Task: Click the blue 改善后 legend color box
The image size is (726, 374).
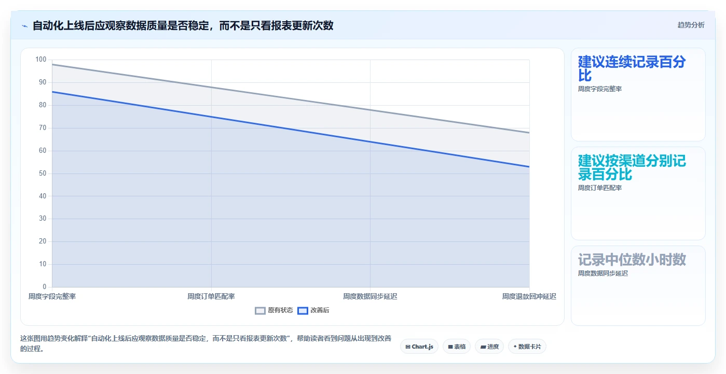Action: pos(303,310)
